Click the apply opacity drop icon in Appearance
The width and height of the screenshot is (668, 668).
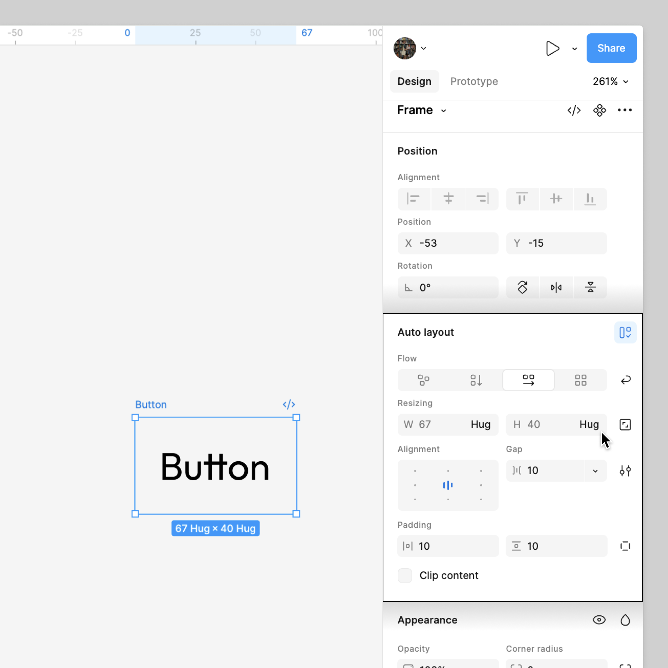625,620
